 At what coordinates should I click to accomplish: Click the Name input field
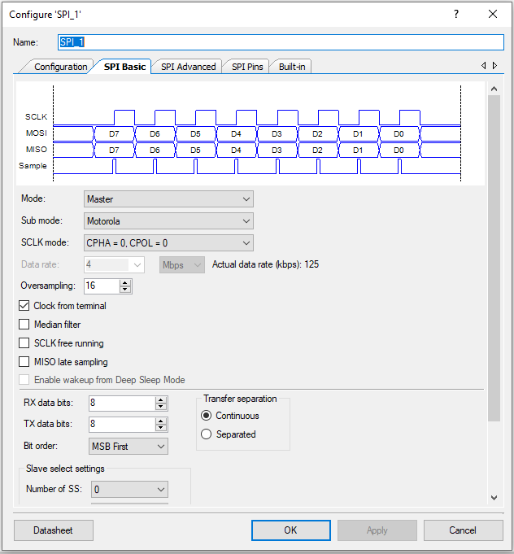point(281,42)
